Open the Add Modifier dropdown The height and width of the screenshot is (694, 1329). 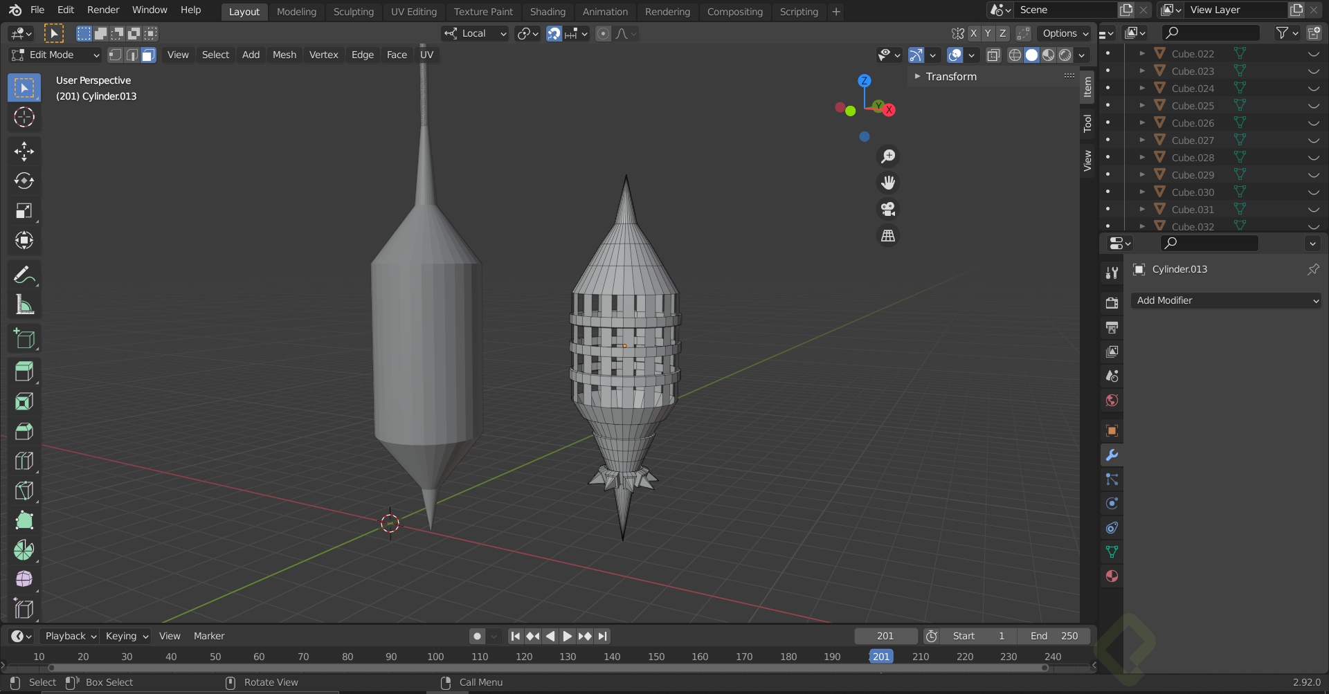[x=1226, y=300]
